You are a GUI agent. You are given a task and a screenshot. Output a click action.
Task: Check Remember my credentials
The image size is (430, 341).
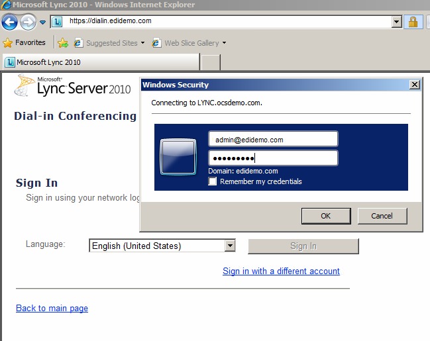pos(213,181)
